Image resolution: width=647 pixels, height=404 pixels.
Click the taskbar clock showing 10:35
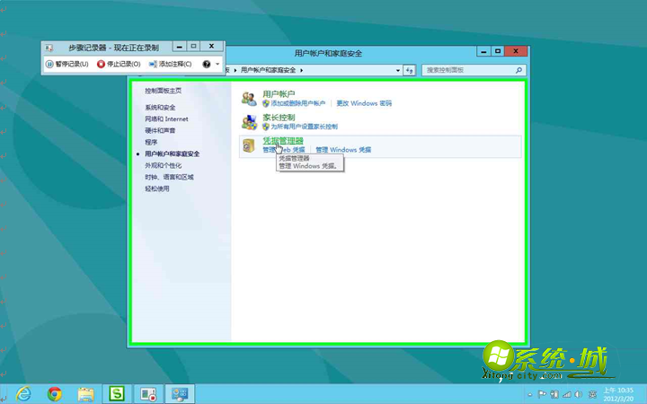(618, 394)
